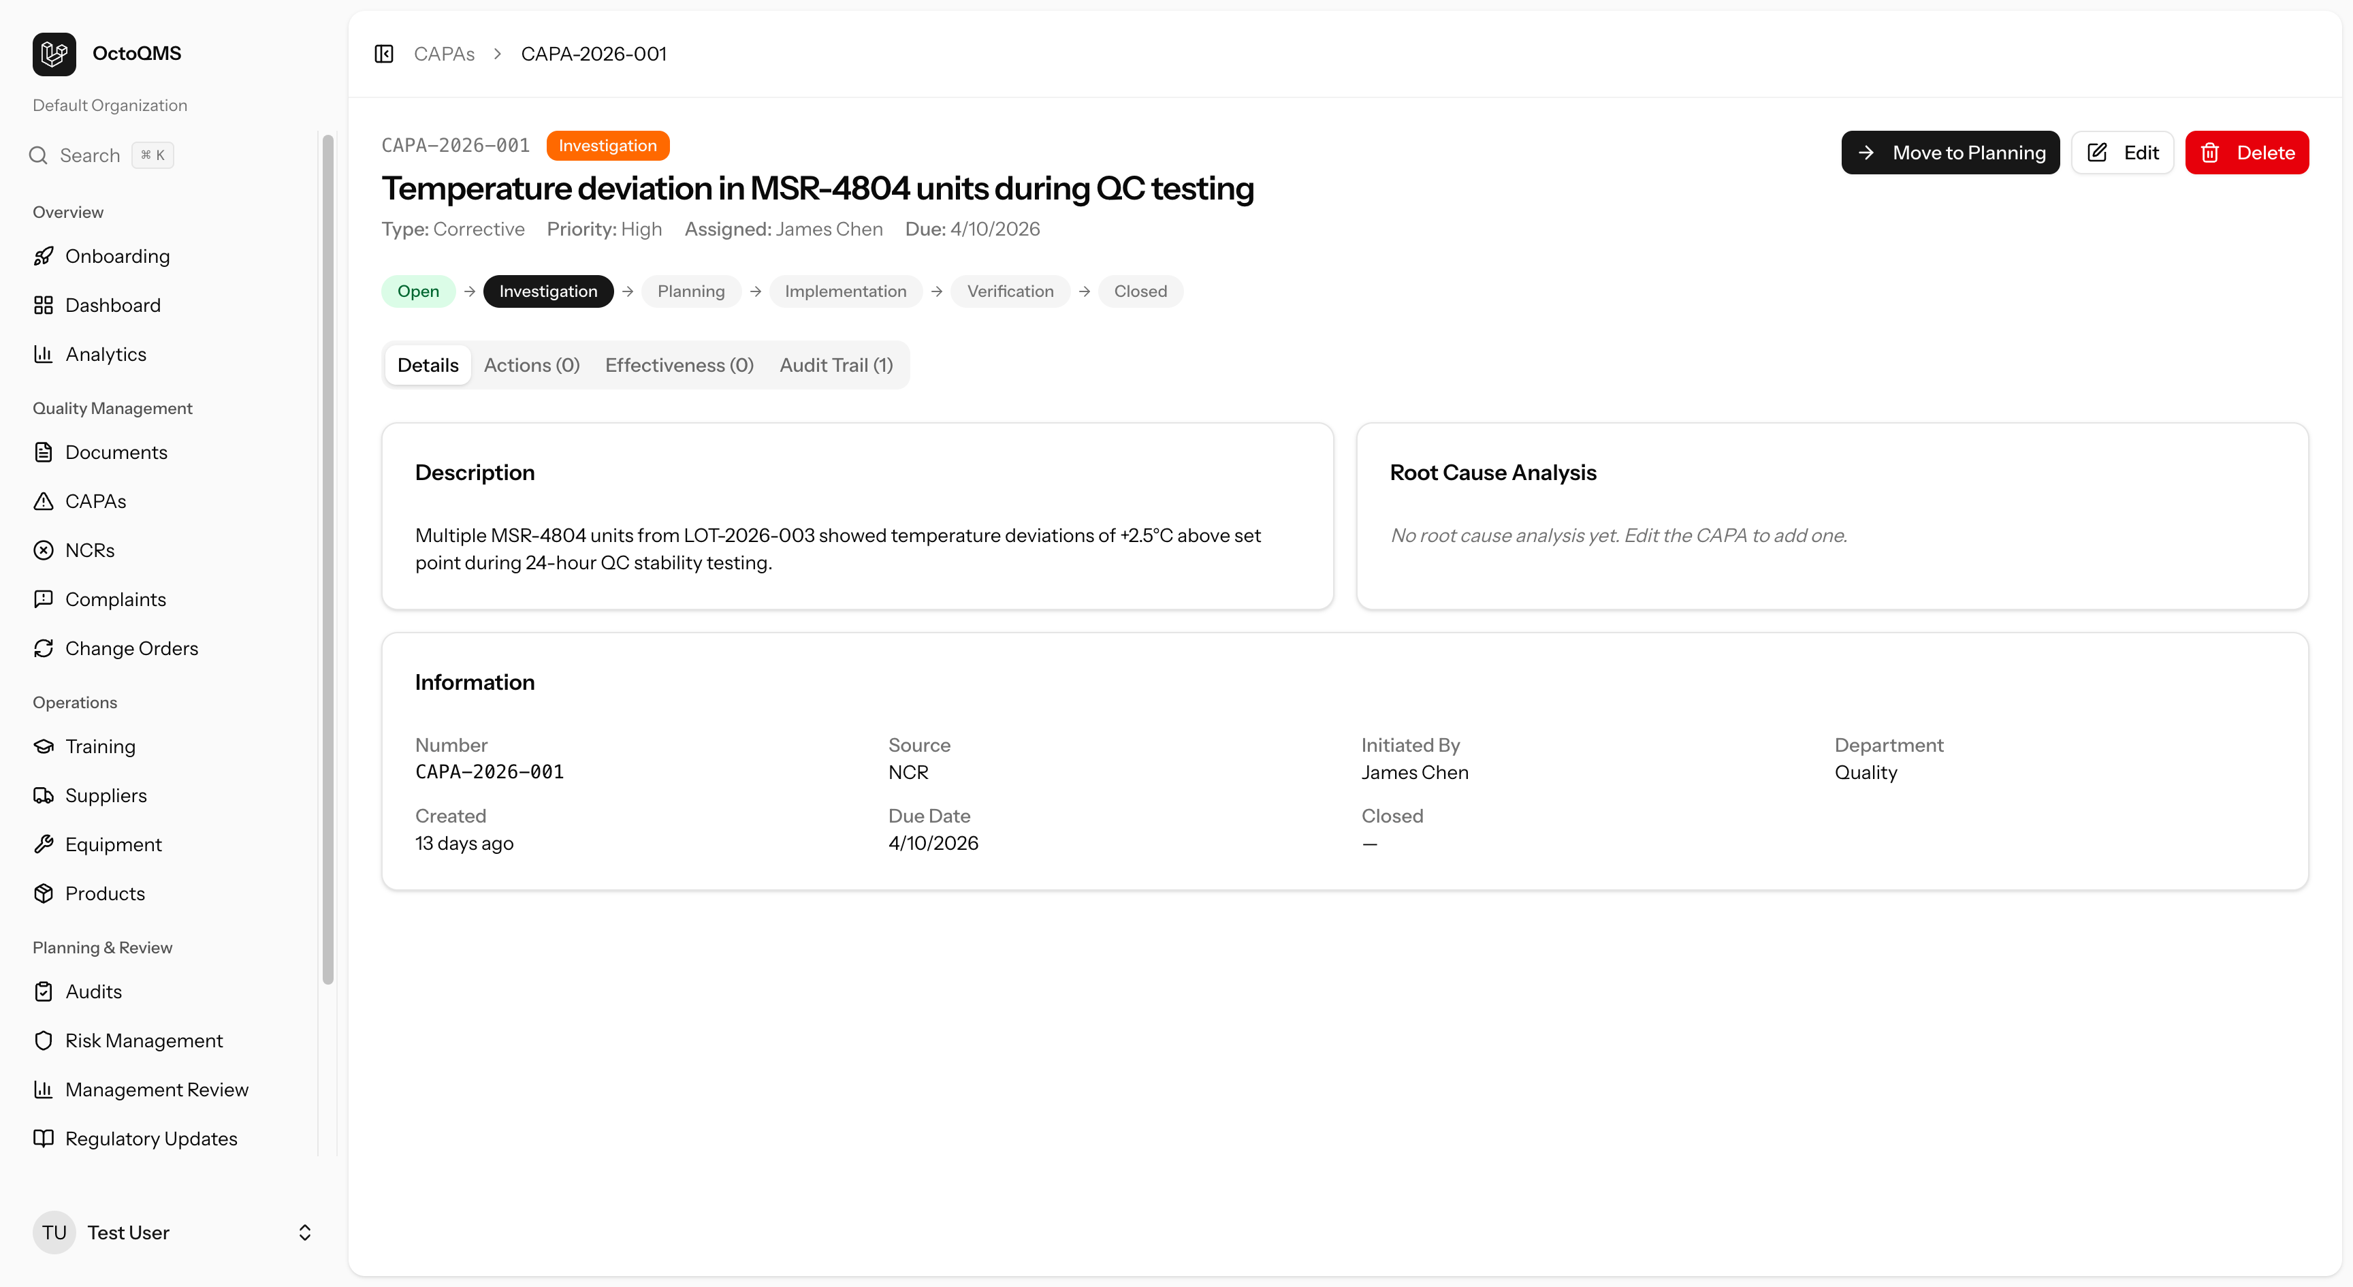Click the Move to Planning button
Viewport: 2353px width, 1287px height.
pos(1950,153)
